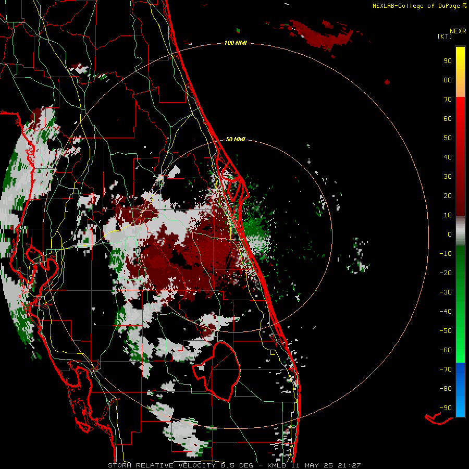Viewport: 469px width, 469px height.
Task: Select the -80 scale value
Action: click(x=446, y=389)
